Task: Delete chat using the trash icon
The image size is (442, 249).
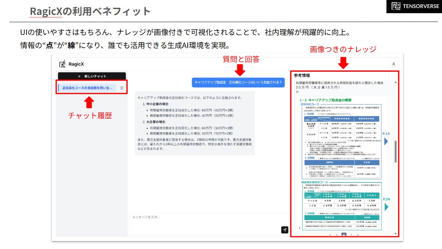Action: [122, 88]
